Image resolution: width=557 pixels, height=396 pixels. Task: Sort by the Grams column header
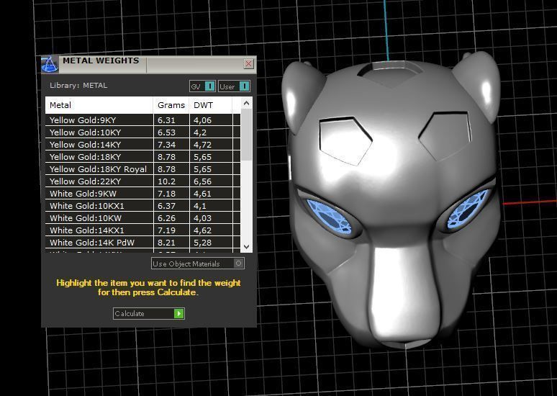(x=171, y=105)
